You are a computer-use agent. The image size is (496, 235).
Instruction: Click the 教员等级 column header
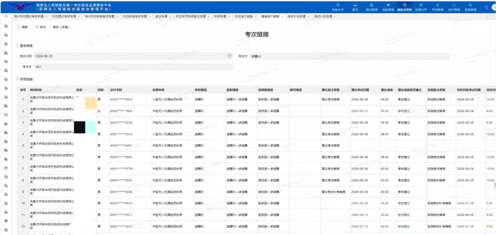click(x=304, y=90)
